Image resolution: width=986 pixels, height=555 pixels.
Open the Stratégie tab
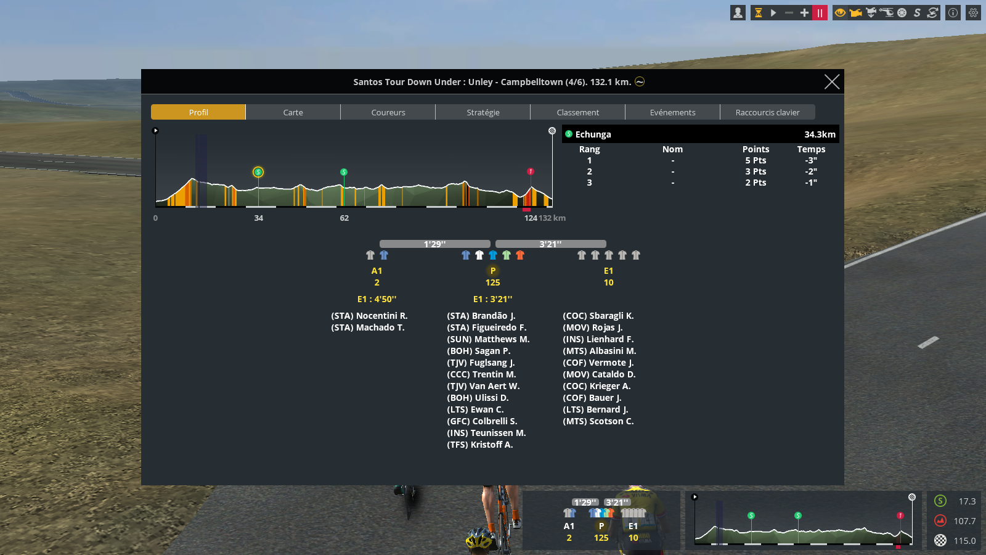(x=483, y=112)
